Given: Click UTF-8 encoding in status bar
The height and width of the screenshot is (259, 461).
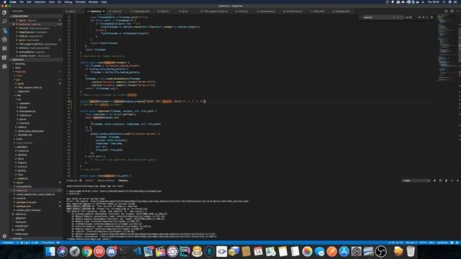Looking at the screenshot, I should coord(423,243).
